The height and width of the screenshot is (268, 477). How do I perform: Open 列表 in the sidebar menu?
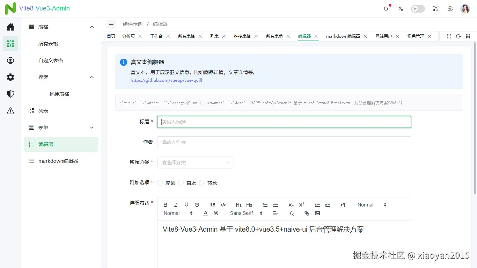click(x=61, y=111)
